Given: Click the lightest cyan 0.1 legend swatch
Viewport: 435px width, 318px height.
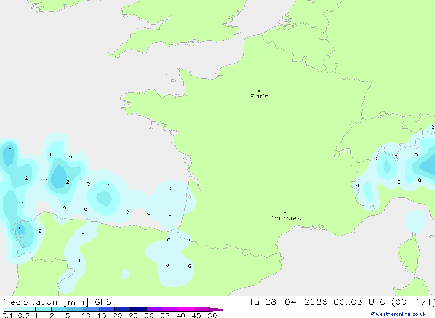Looking at the screenshot, I should tap(12, 309).
